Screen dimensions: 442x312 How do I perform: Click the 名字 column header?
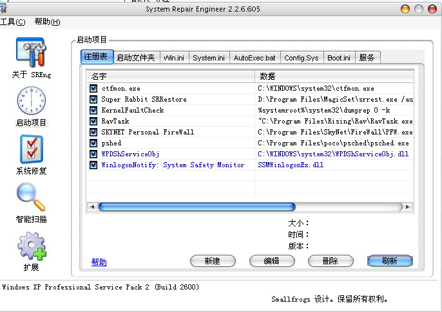pyautogui.click(x=171, y=77)
